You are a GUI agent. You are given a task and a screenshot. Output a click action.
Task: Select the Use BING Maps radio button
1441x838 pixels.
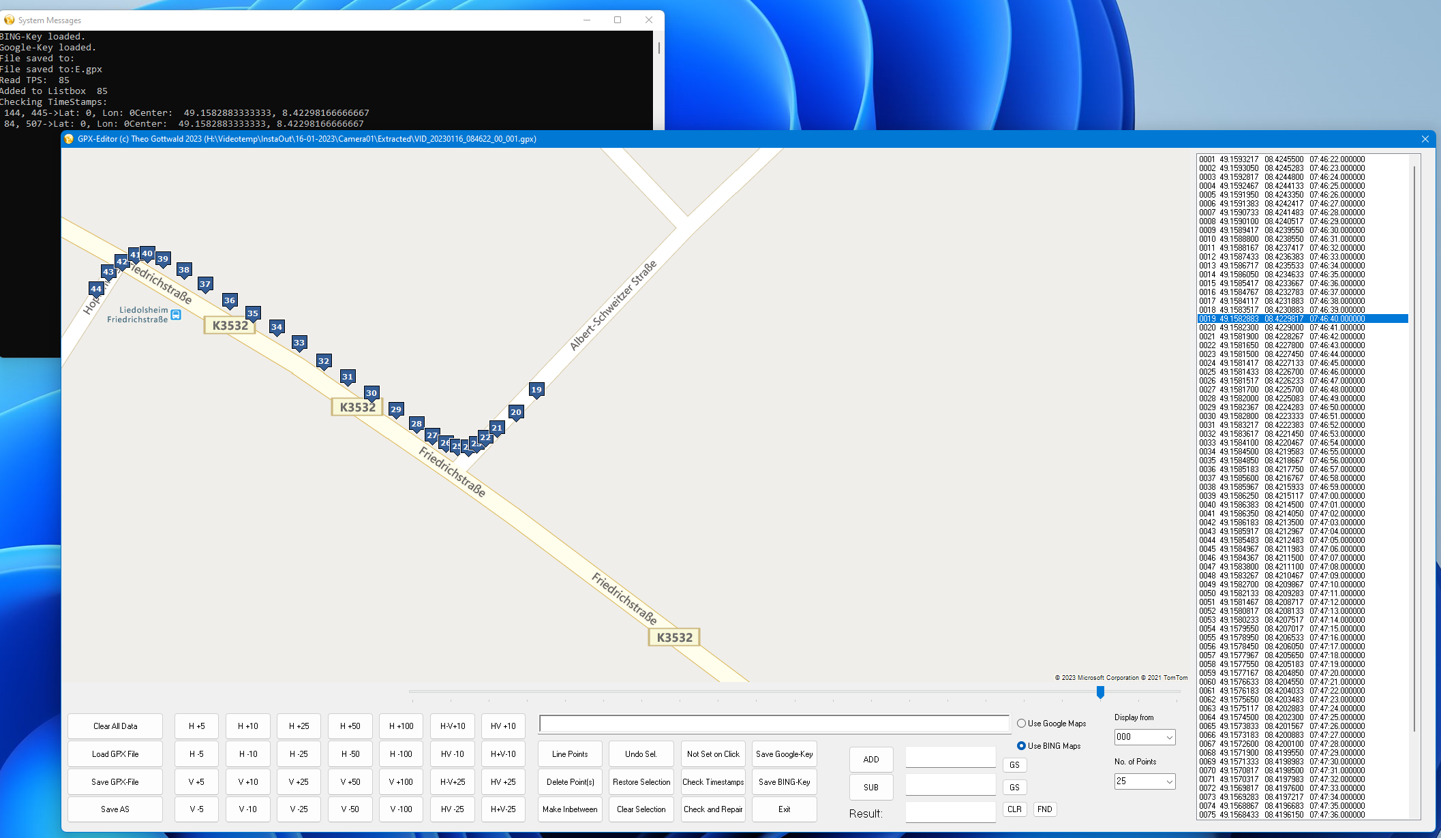[1021, 745]
